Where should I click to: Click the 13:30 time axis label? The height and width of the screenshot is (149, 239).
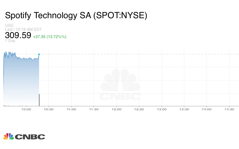pyautogui.click(x=184, y=109)
